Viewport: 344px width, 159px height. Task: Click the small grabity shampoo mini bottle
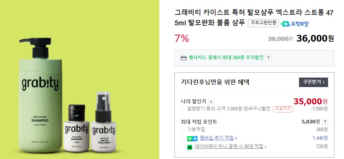tap(76, 128)
